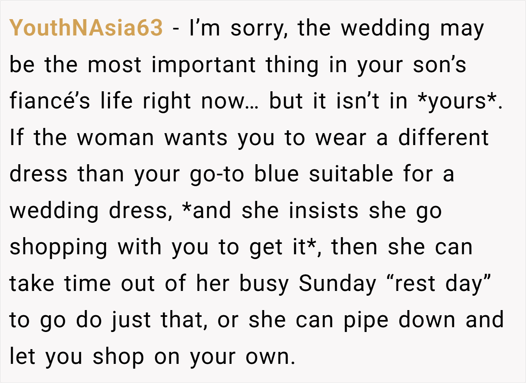The height and width of the screenshot is (383, 526).
Task: Open the YouthNAsia63 username link
Action: pos(86,28)
